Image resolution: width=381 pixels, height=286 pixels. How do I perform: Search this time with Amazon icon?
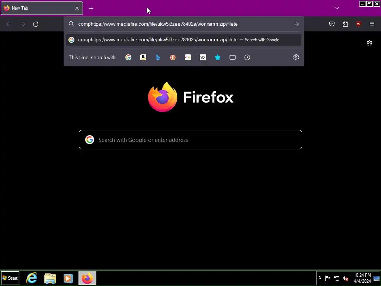pyautogui.click(x=143, y=57)
